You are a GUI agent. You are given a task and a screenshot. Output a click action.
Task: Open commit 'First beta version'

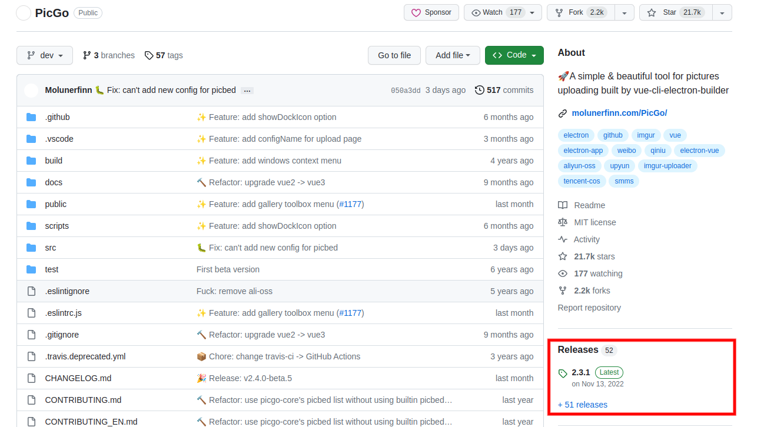click(x=228, y=269)
